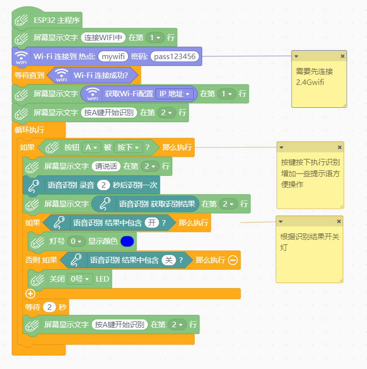
Task: Open row dropdown of first 按A键开始识别 block
Action: 166,113
